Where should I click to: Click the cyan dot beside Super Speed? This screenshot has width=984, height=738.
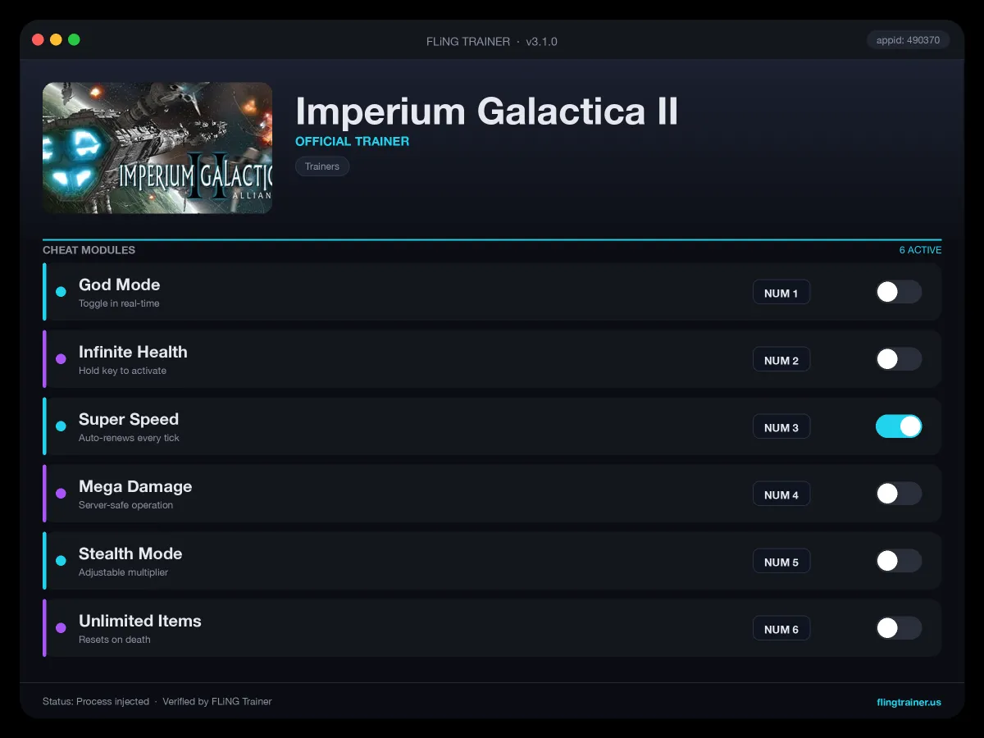point(61,426)
